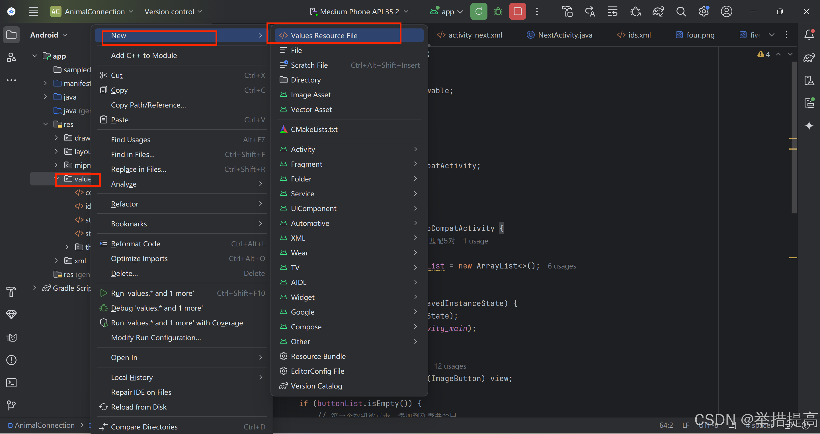The height and width of the screenshot is (434, 820).
Task: Open the Terminal tool window
Action: (x=11, y=383)
